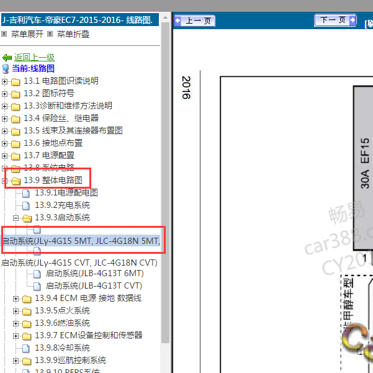Expand 13.9.7 ECM设备控制和传感器 node

pyautogui.click(x=16, y=336)
